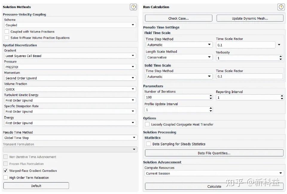Open Data File Quantities dialog
This screenshot has width=287, height=194.
coord(214,153)
